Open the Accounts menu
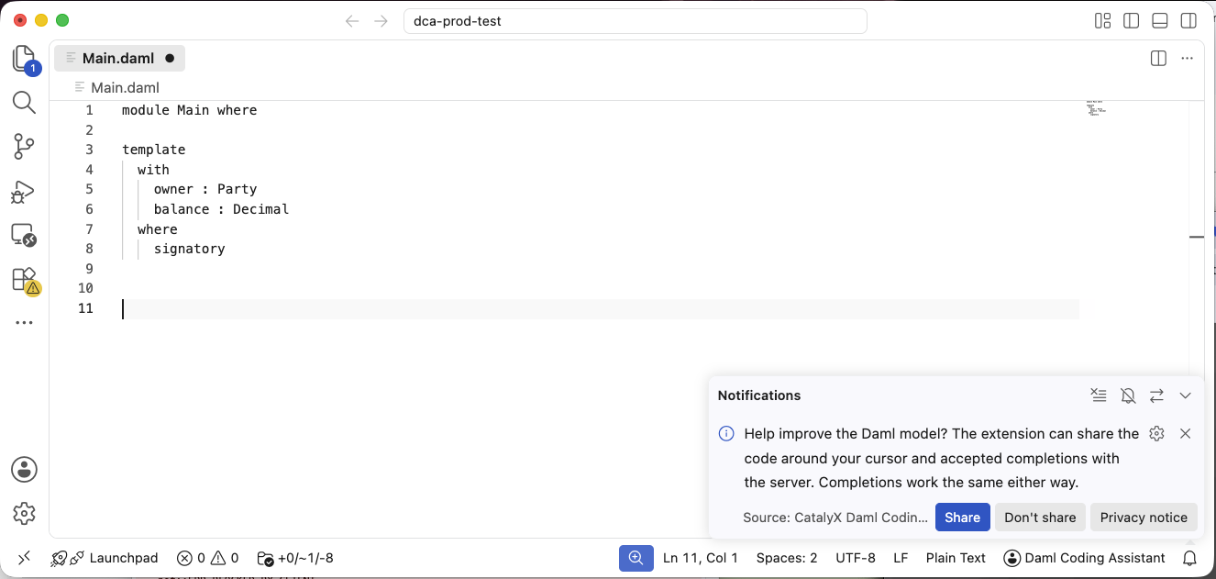This screenshot has height=579, width=1216. pos(24,469)
